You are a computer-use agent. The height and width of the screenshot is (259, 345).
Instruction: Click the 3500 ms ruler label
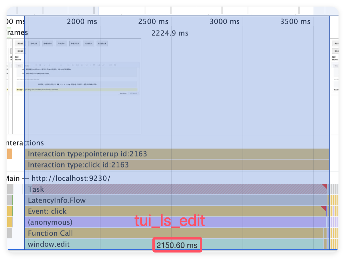click(x=295, y=21)
